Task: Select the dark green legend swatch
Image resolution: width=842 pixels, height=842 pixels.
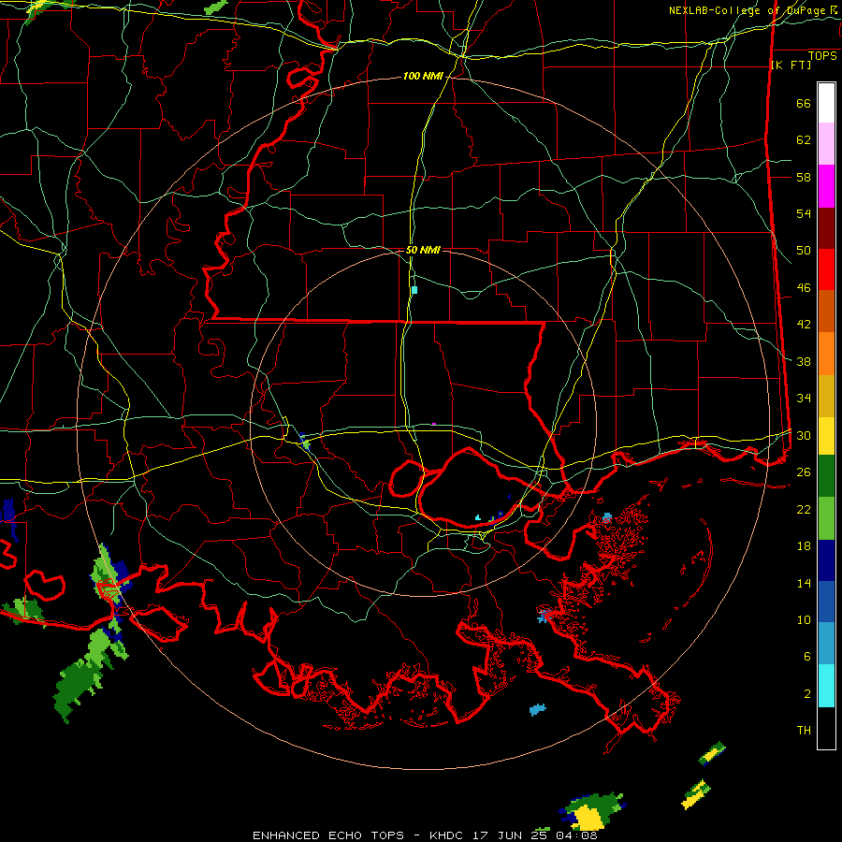Action: [x=826, y=476]
